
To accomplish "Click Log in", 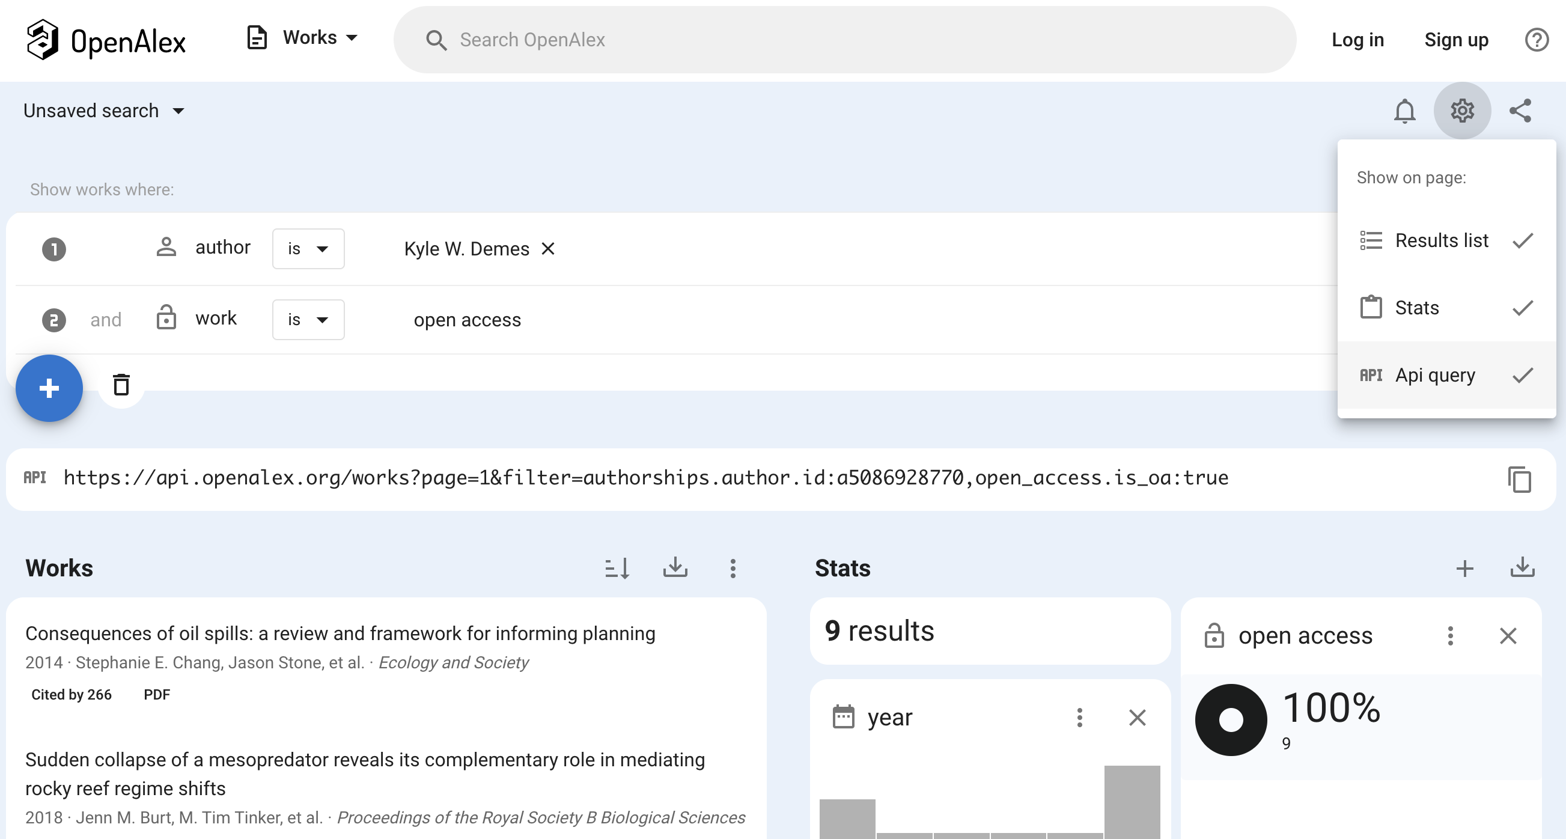I will [1357, 40].
